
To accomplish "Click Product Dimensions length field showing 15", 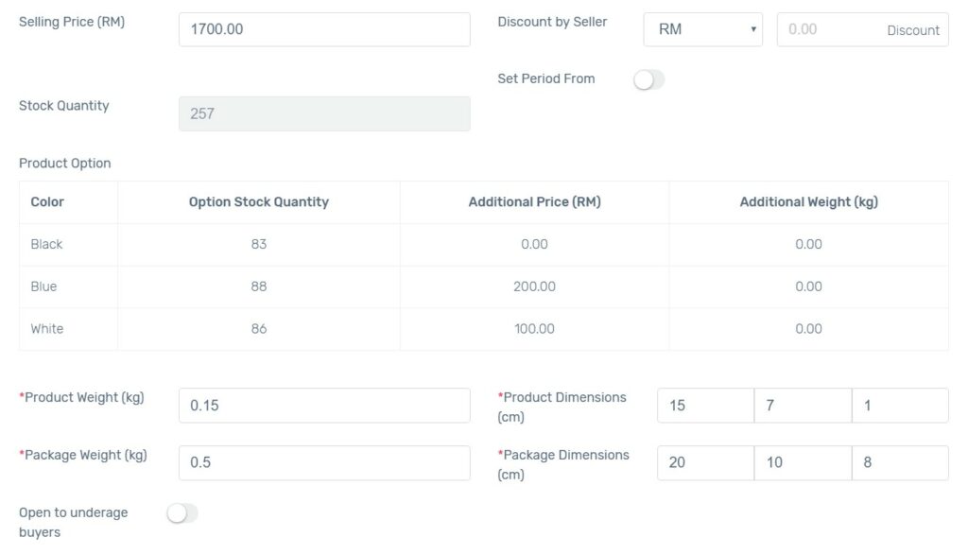I will tap(705, 406).
